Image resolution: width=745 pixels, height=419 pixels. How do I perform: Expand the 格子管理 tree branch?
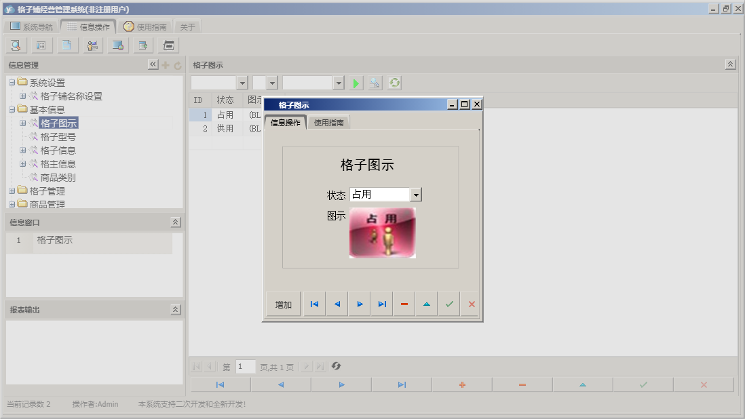[x=10, y=191]
